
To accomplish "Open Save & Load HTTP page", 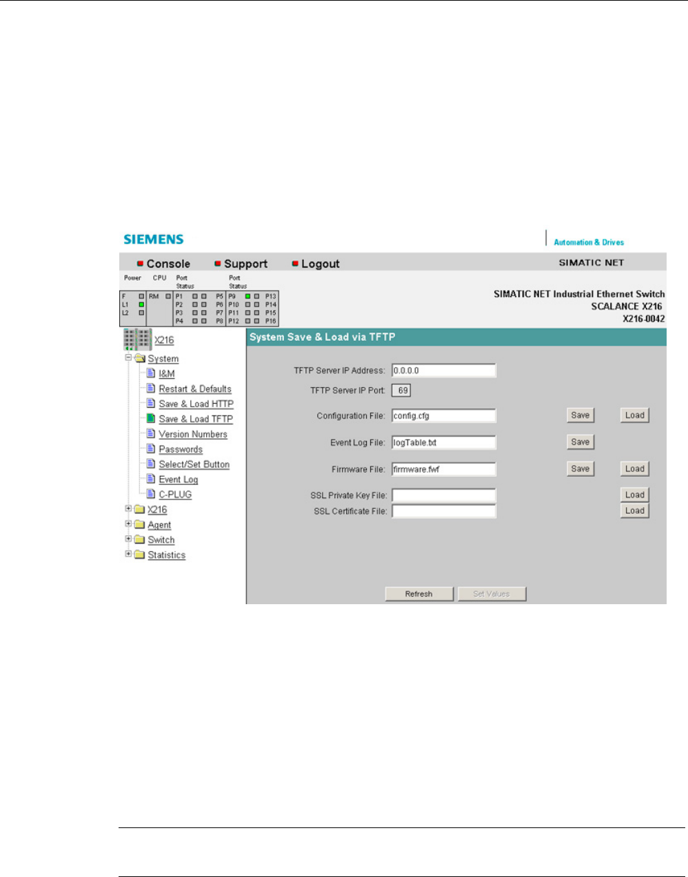I will pos(196,404).
